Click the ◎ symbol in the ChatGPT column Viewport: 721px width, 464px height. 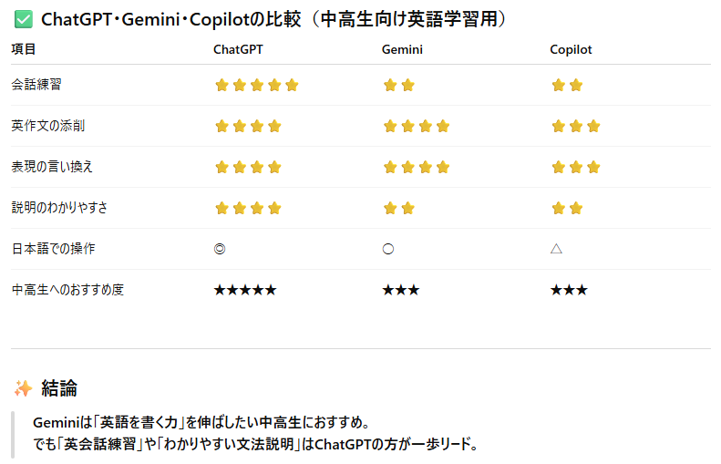pos(220,249)
